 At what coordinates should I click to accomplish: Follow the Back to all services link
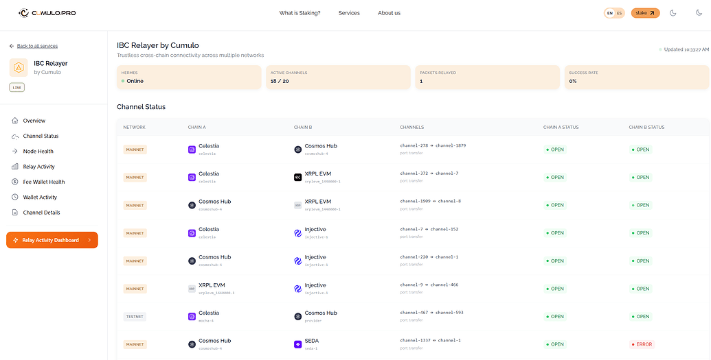(x=37, y=46)
